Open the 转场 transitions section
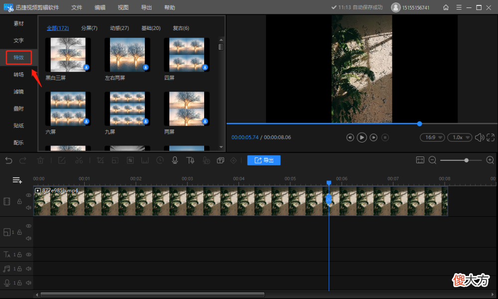 pyautogui.click(x=18, y=74)
